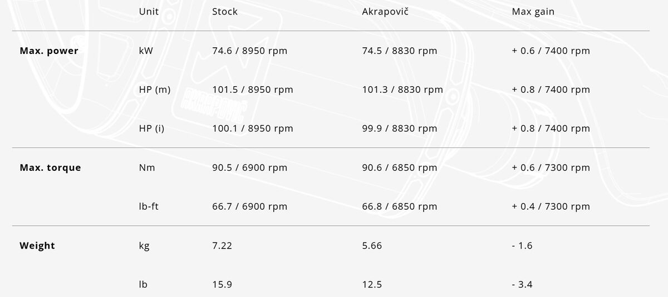
Task: Select the 101.3 / 8830 rpm Akrapovič value
Action: 402,90
